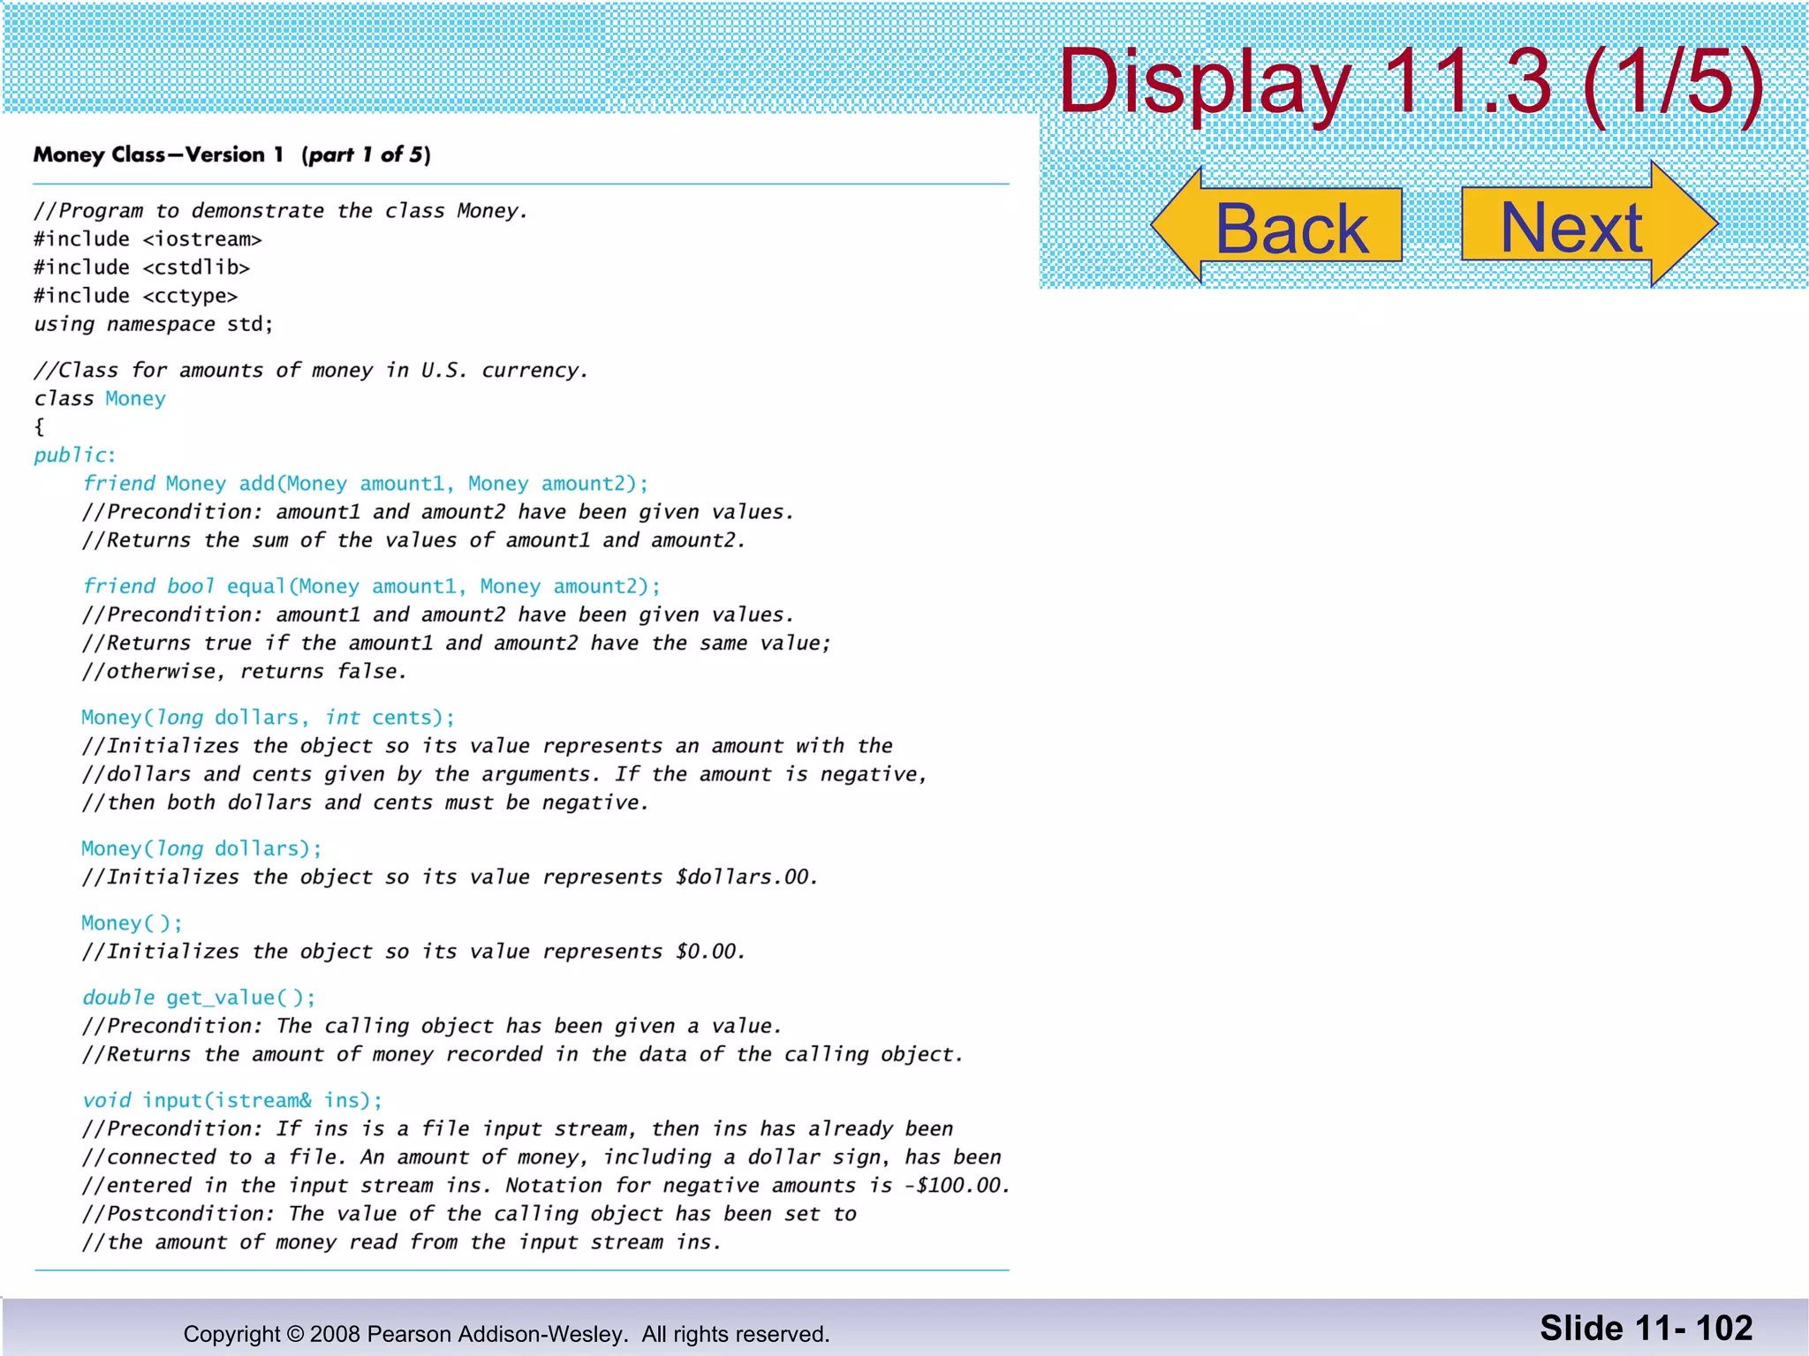The height and width of the screenshot is (1356, 1809).
Task: Go to the previous slide with Back arrow
Action: [1277, 225]
